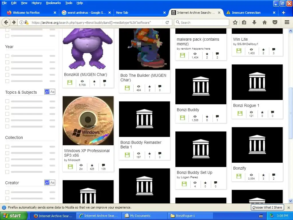Open site identity info icon in address bar
The height and width of the screenshot is (220, 293).
[x=21, y=22]
